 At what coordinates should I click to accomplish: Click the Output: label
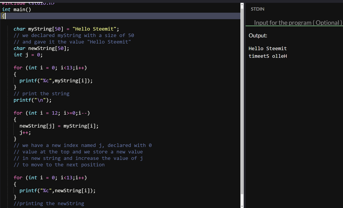(x=258, y=36)
